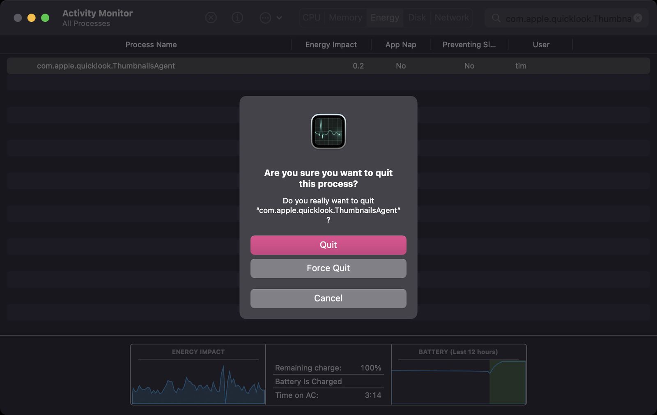Open process info using the inspect icon
Image resolution: width=657 pixels, height=415 pixels.
click(237, 18)
